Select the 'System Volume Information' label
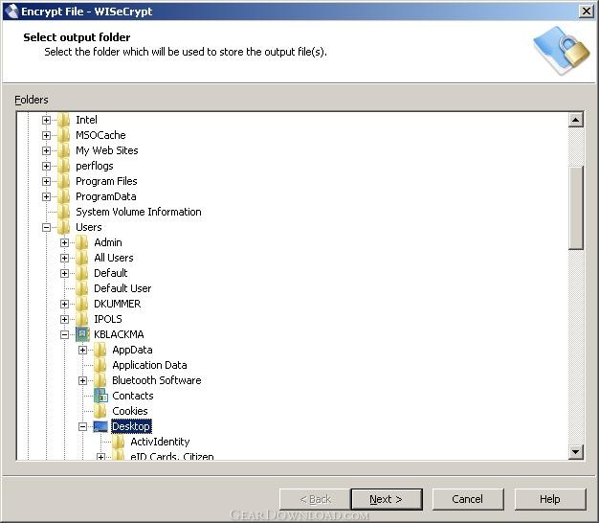The width and height of the screenshot is (599, 523). click(x=139, y=212)
